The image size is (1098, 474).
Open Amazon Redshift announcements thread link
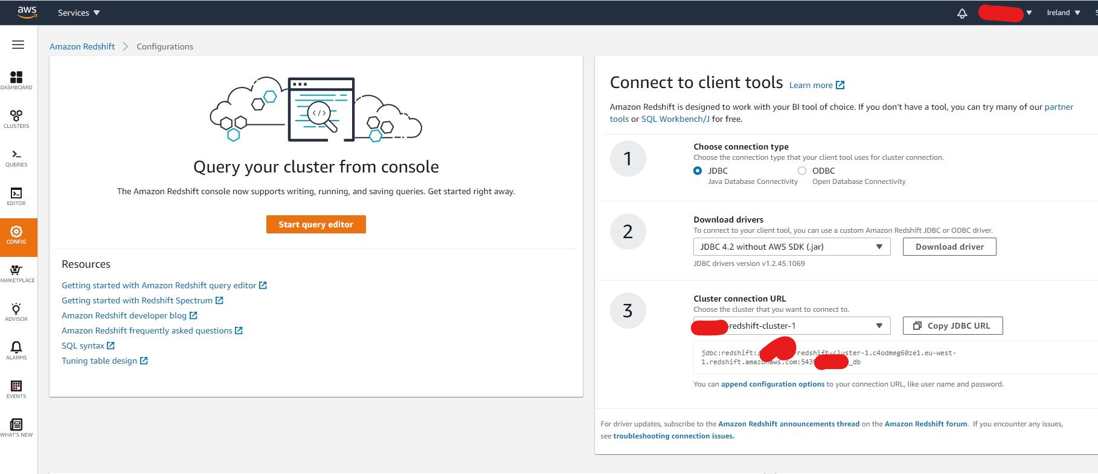[789, 424]
